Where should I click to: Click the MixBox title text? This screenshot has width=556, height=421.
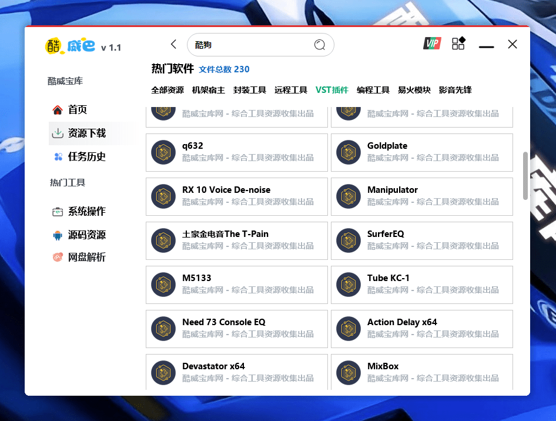click(x=383, y=366)
